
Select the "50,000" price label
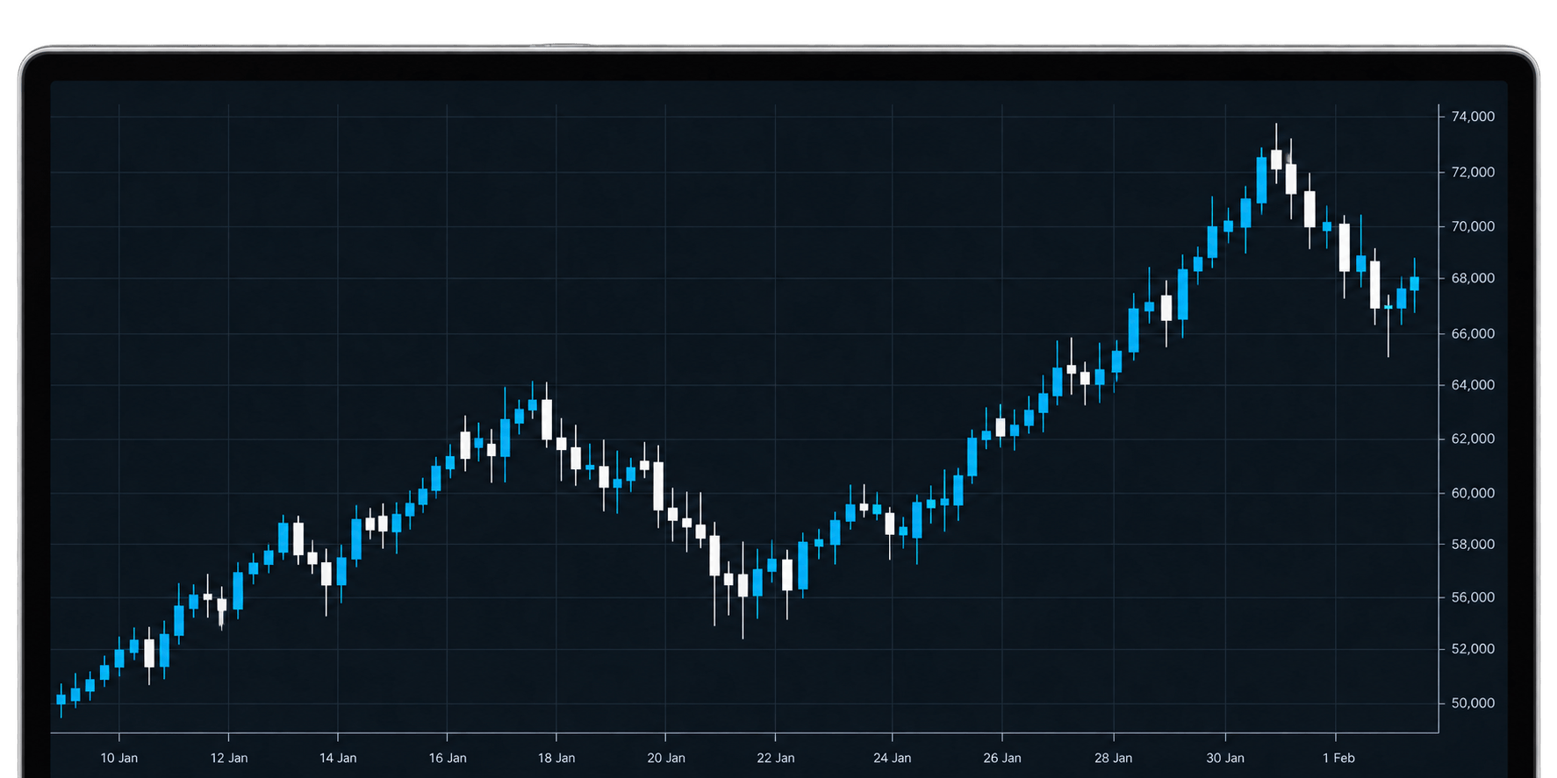1473,703
